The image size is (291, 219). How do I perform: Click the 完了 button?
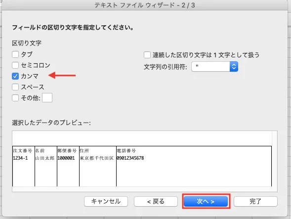pyautogui.click(x=255, y=201)
